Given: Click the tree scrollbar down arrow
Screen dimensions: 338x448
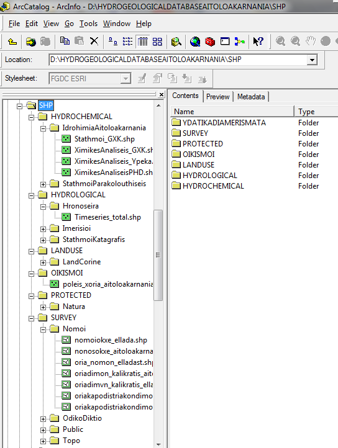Looking at the screenshot, I should pyautogui.click(x=158, y=444).
